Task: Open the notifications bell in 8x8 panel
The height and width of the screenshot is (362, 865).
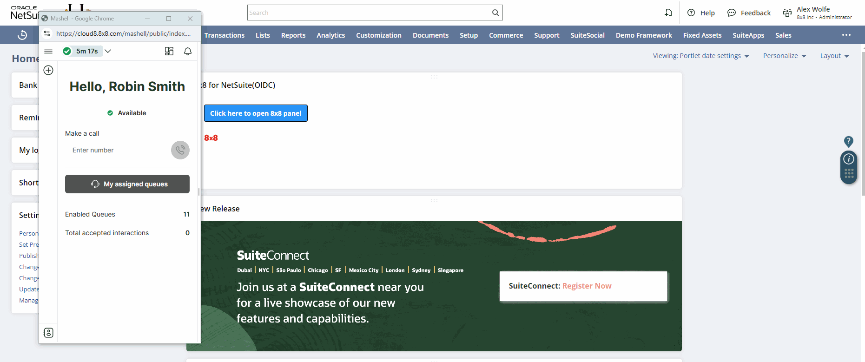Action: (x=188, y=51)
